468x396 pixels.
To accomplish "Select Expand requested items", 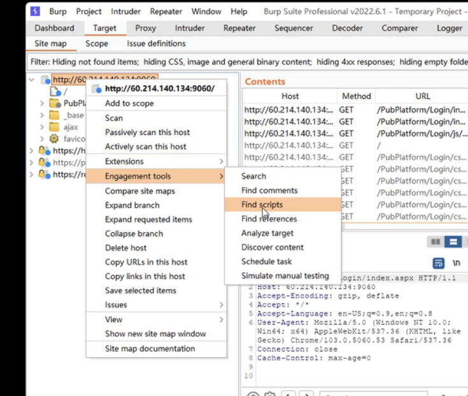I will coord(157,220).
